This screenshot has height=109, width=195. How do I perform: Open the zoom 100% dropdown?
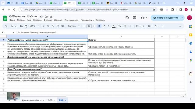34,26
